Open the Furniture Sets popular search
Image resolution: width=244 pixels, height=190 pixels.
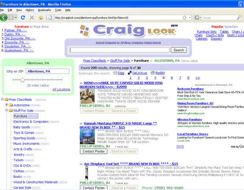coord(207,32)
